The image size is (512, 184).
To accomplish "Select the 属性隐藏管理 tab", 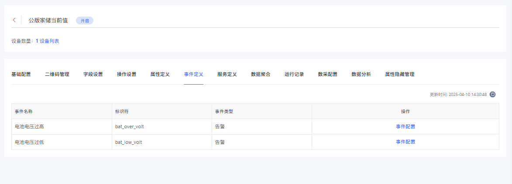I will (x=399, y=75).
